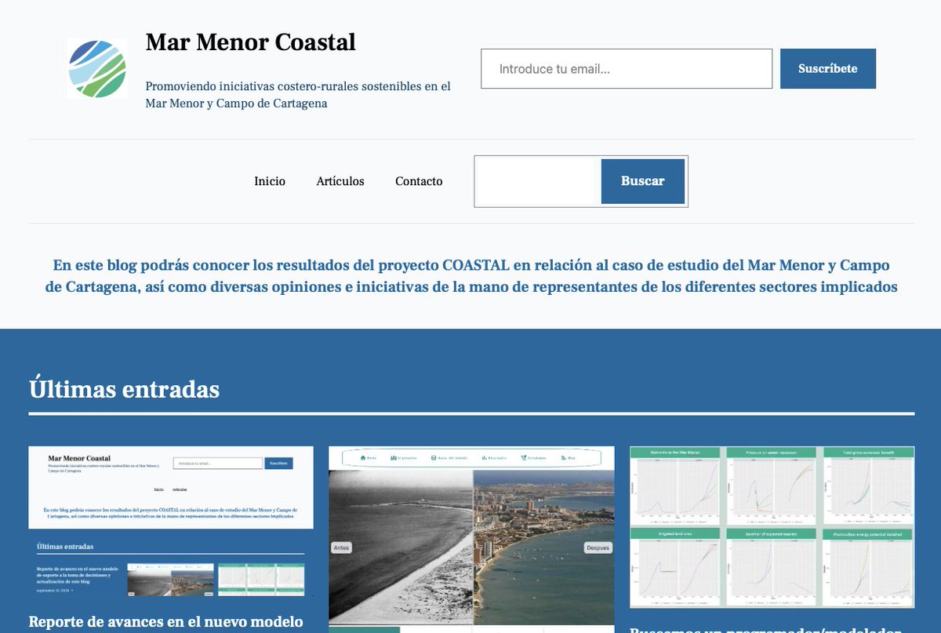Click the Introduce tu email input field
Screen dimensions: 941x633
[x=626, y=69]
